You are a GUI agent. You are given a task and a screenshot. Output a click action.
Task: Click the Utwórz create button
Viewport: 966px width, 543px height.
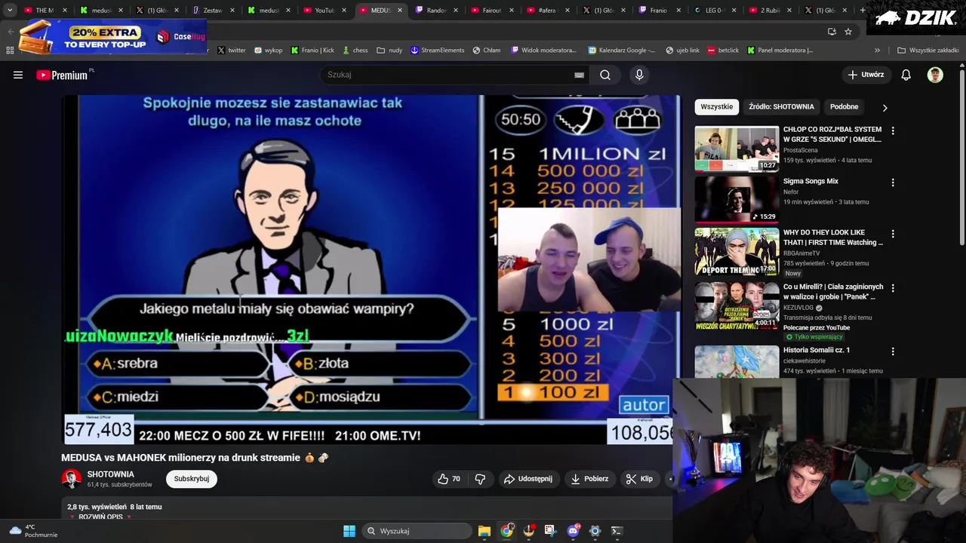[865, 75]
